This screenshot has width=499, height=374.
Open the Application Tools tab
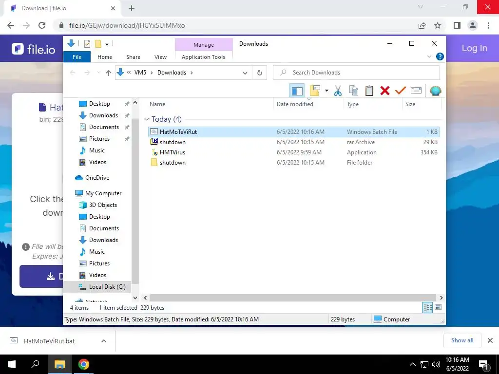click(x=203, y=57)
